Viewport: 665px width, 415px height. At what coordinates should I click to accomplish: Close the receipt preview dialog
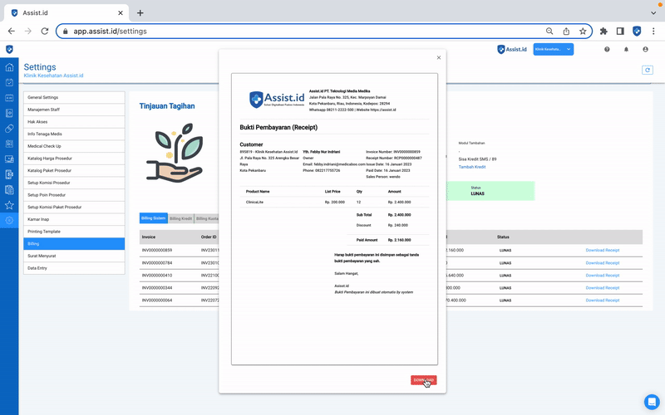[439, 57]
